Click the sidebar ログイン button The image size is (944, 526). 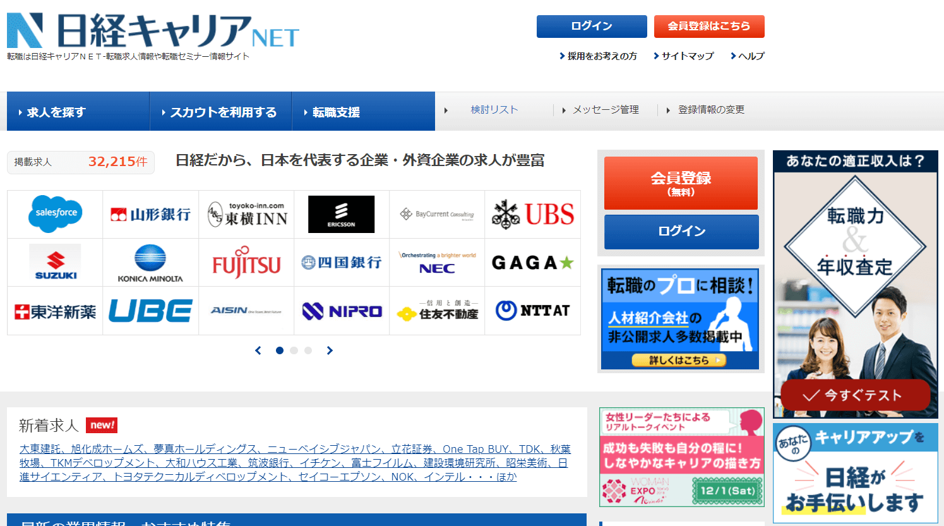coord(681,232)
